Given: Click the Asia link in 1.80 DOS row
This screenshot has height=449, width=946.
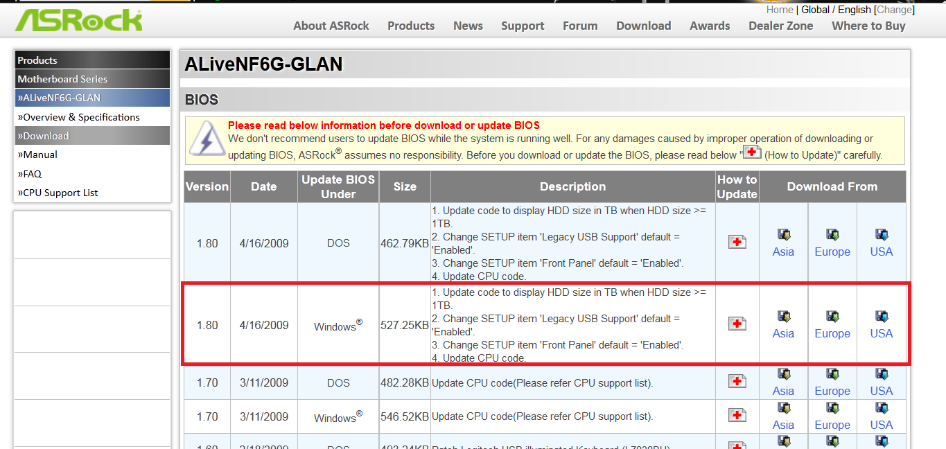Looking at the screenshot, I should (784, 252).
